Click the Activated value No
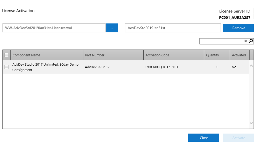 234,67
